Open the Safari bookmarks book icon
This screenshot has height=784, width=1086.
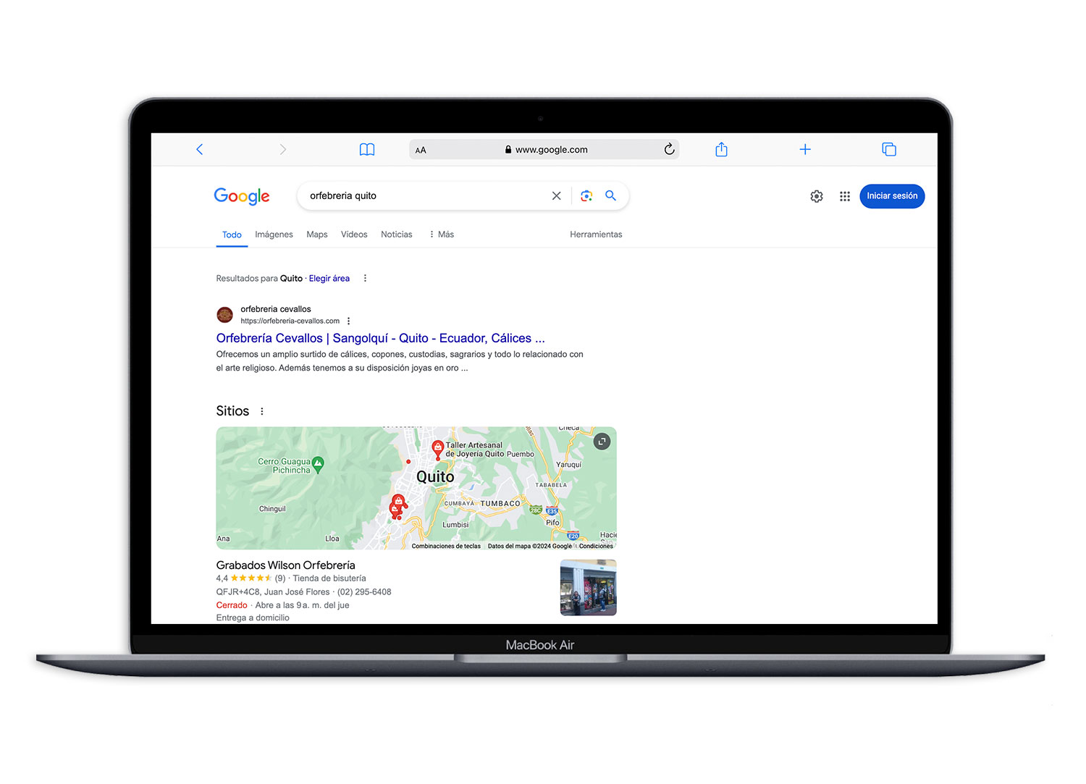point(367,149)
